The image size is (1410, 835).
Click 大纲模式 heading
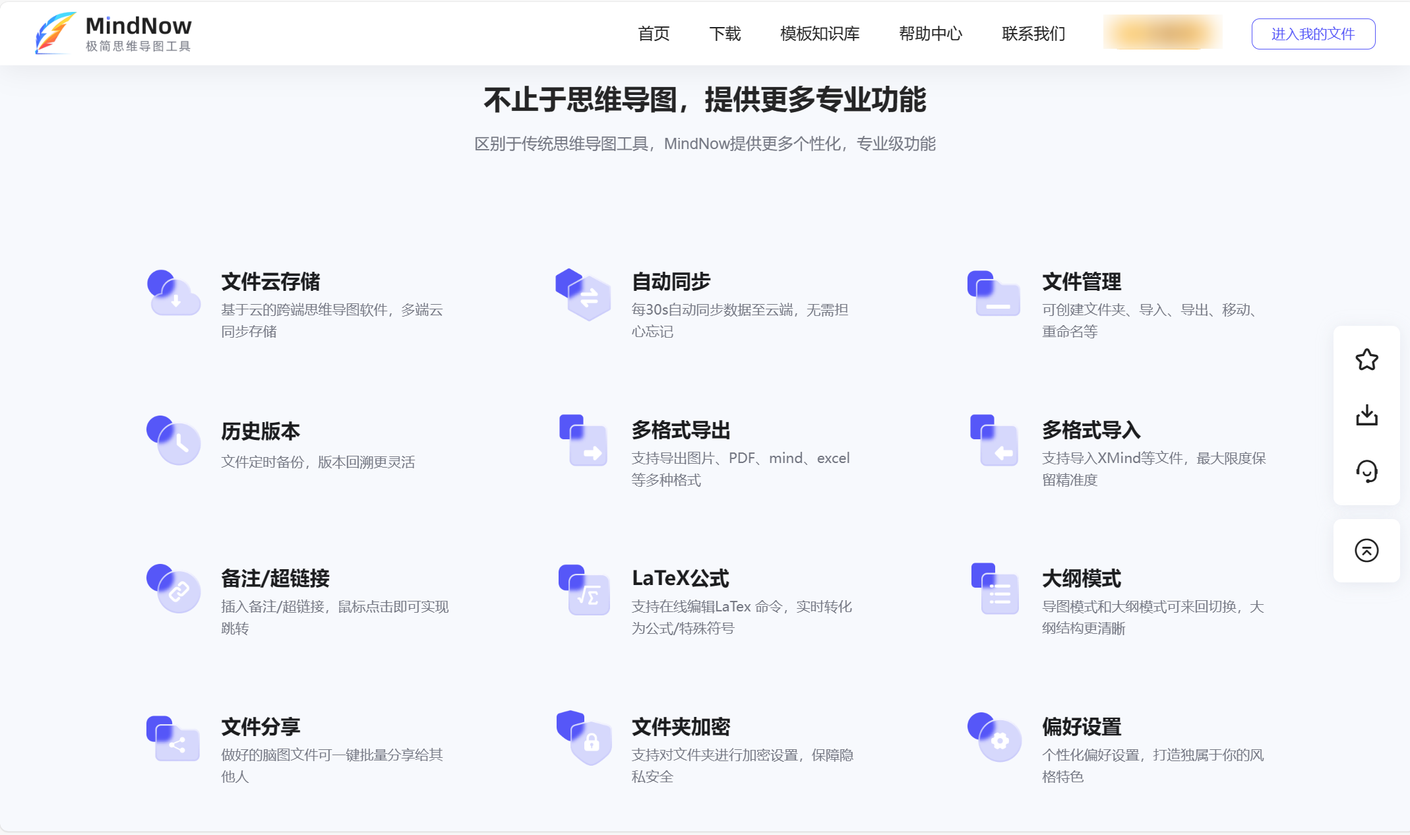point(1082,578)
